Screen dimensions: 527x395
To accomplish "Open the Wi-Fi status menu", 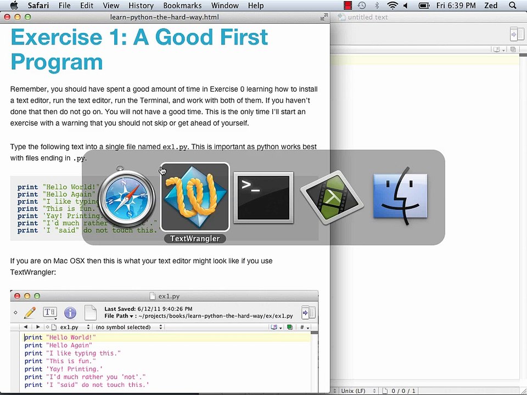I will (x=392, y=5).
